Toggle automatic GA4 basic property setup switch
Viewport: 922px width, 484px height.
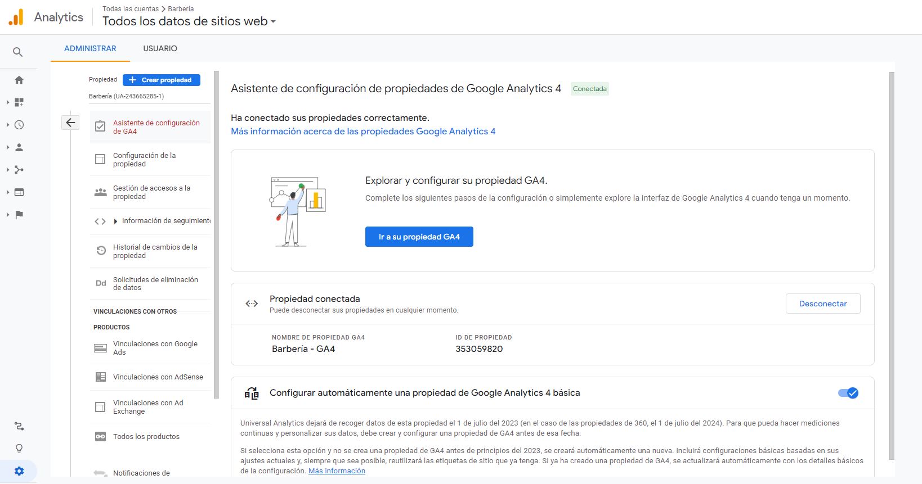pyautogui.click(x=848, y=393)
